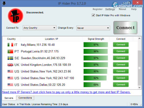The width and height of the screenshot is (144, 108).
Task: Click the Disconnected status text
Action: coord(35,13)
